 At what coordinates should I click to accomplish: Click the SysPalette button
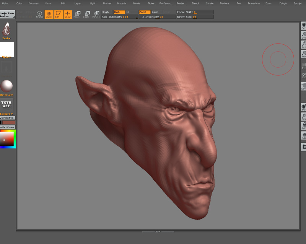[x=7, y=118]
